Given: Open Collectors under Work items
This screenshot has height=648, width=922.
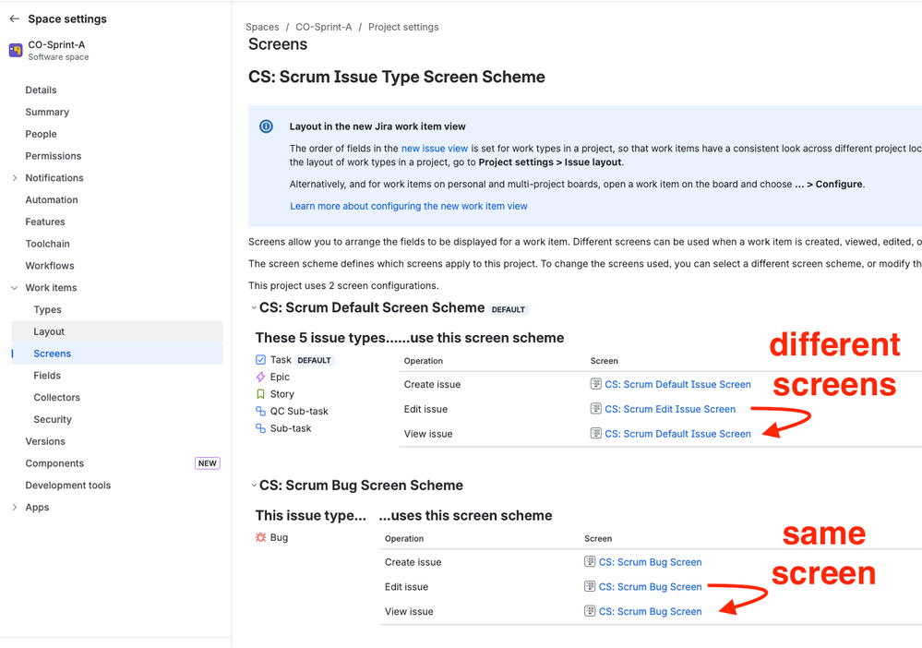Looking at the screenshot, I should click(56, 398).
